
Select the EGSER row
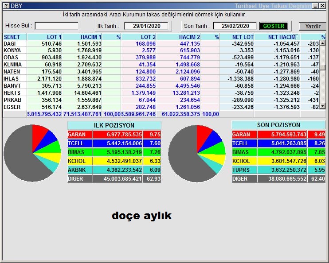click(161, 107)
